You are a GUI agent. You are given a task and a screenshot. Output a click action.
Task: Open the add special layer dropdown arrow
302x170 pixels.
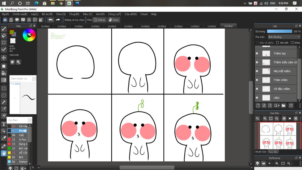[x=278, y=105]
